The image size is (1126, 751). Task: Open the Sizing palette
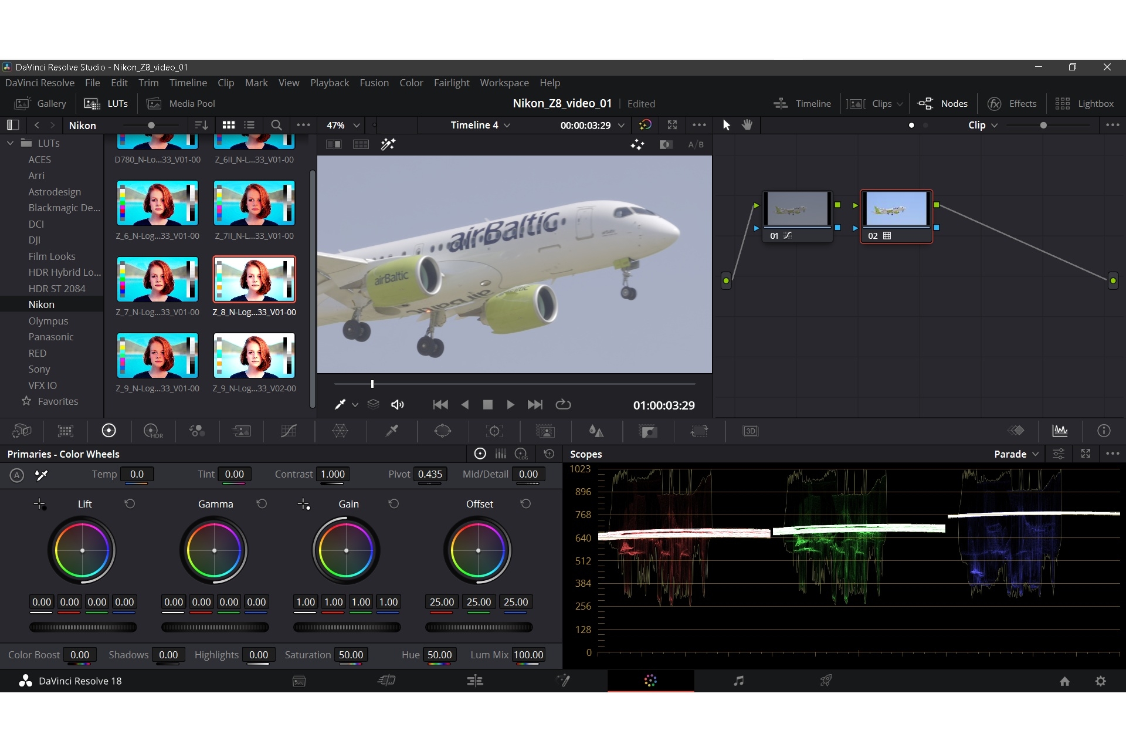[699, 431]
